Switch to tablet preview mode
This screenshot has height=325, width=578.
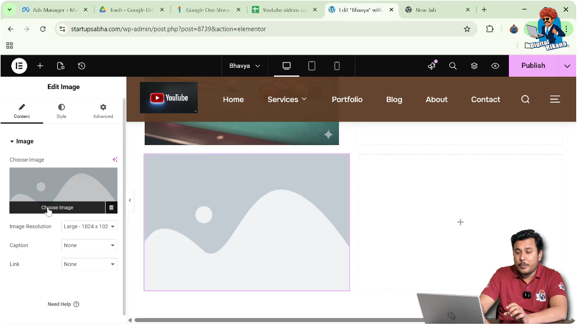tap(312, 66)
